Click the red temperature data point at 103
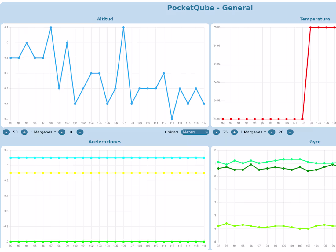336x252 pixels. pos(310,27)
